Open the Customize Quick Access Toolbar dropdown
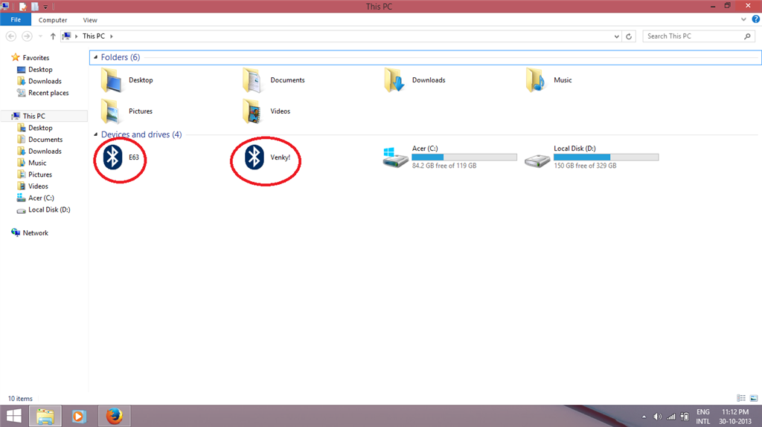 (45, 7)
